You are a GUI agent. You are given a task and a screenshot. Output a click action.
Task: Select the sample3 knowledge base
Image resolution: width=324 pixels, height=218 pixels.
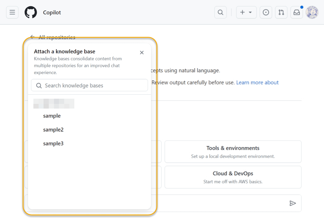point(53,143)
